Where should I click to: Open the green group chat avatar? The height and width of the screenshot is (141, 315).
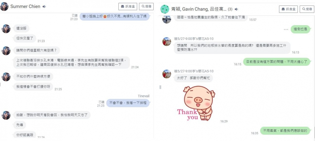[x=165, y=9]
